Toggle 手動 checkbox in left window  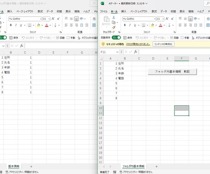click(68, 38)
